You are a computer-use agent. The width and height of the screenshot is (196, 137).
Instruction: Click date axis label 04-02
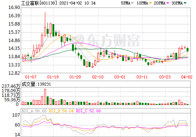pos(187,77)
